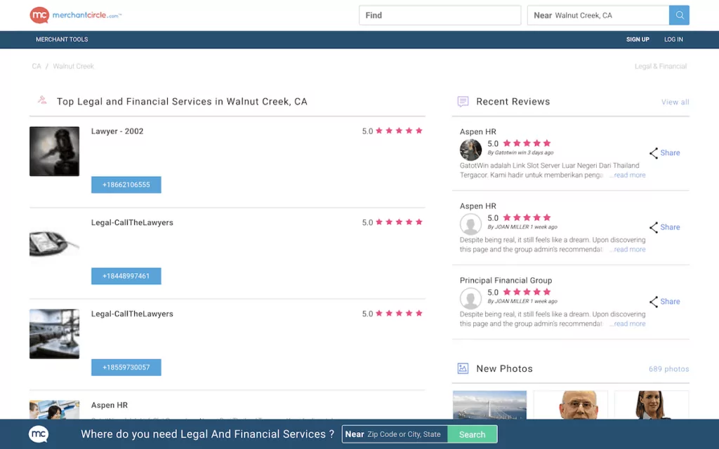This screenshot has height=449, width=719.
Task: Click the mc logo in the bottom bar
Action: [x=39, y=434]
